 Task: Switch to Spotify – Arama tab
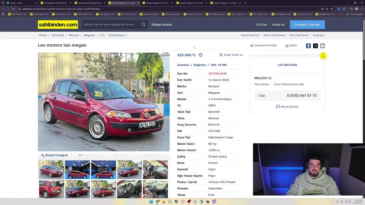click(21, 3)
